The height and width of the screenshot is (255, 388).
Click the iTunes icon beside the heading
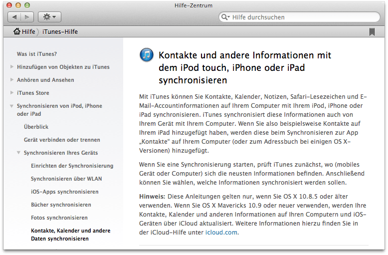click(x=147, y=55)
